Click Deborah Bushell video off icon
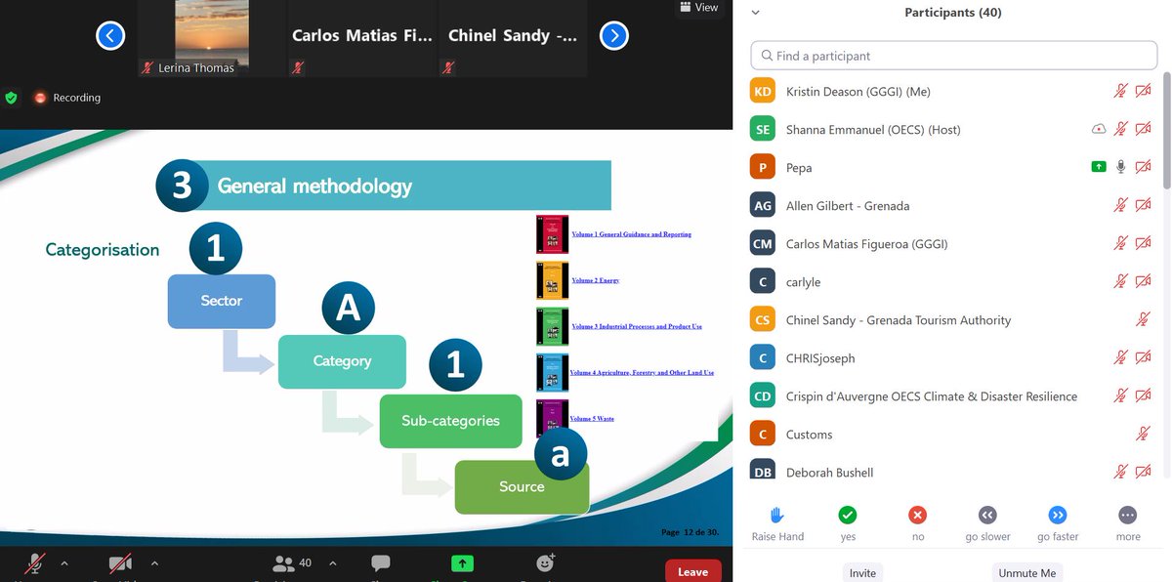Image resolution: width=1172 pixels, height=582 pixels. (1144, 472)
